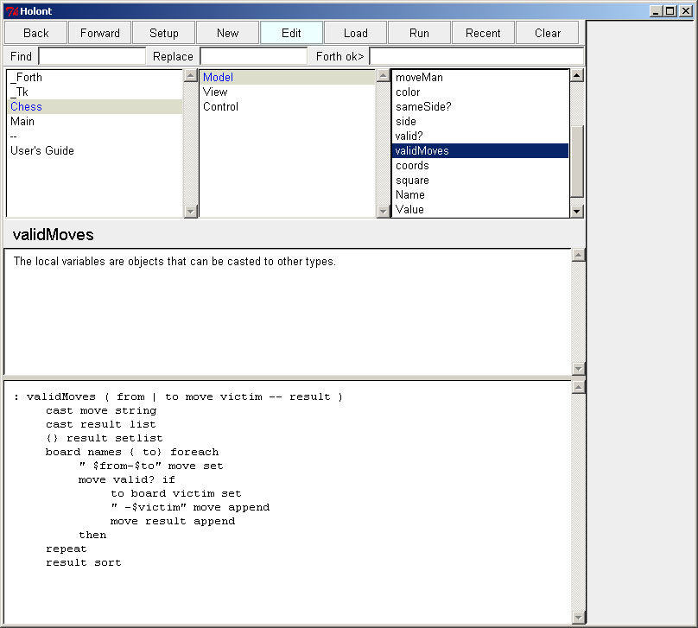698x628 pixels.
Task: Choose Control in the middle list
Action: pos(220,107)
